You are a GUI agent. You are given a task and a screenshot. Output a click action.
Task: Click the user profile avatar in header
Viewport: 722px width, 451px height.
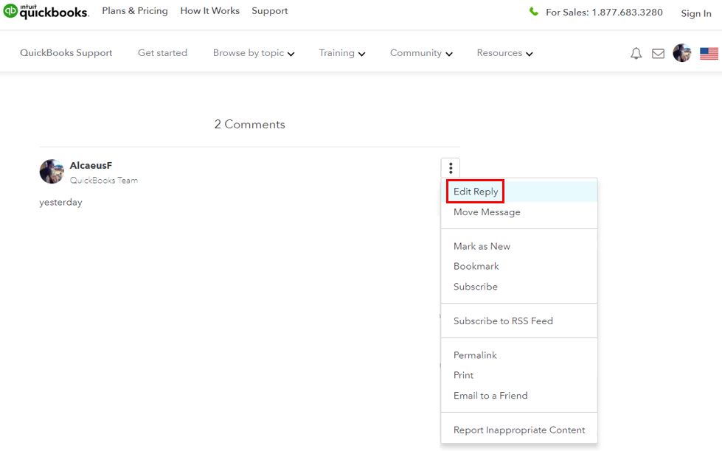(x=682, y=53)
